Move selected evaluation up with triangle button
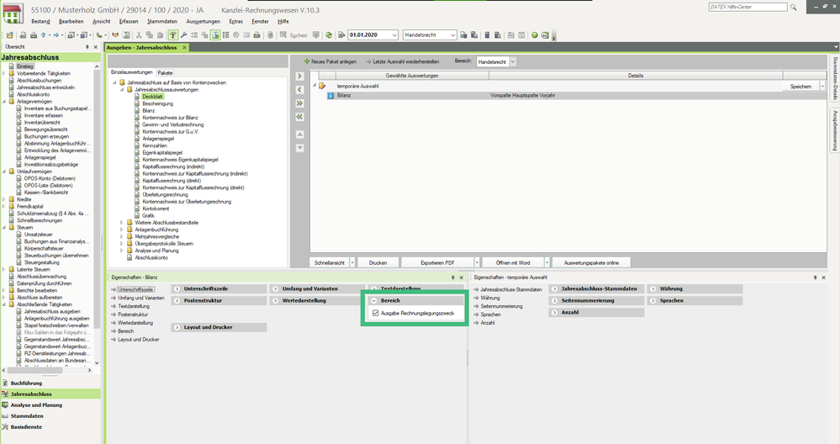 pyautogui.click(x=300, y=135)
